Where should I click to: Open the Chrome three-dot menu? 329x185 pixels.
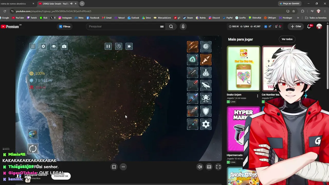click(325, 11)
